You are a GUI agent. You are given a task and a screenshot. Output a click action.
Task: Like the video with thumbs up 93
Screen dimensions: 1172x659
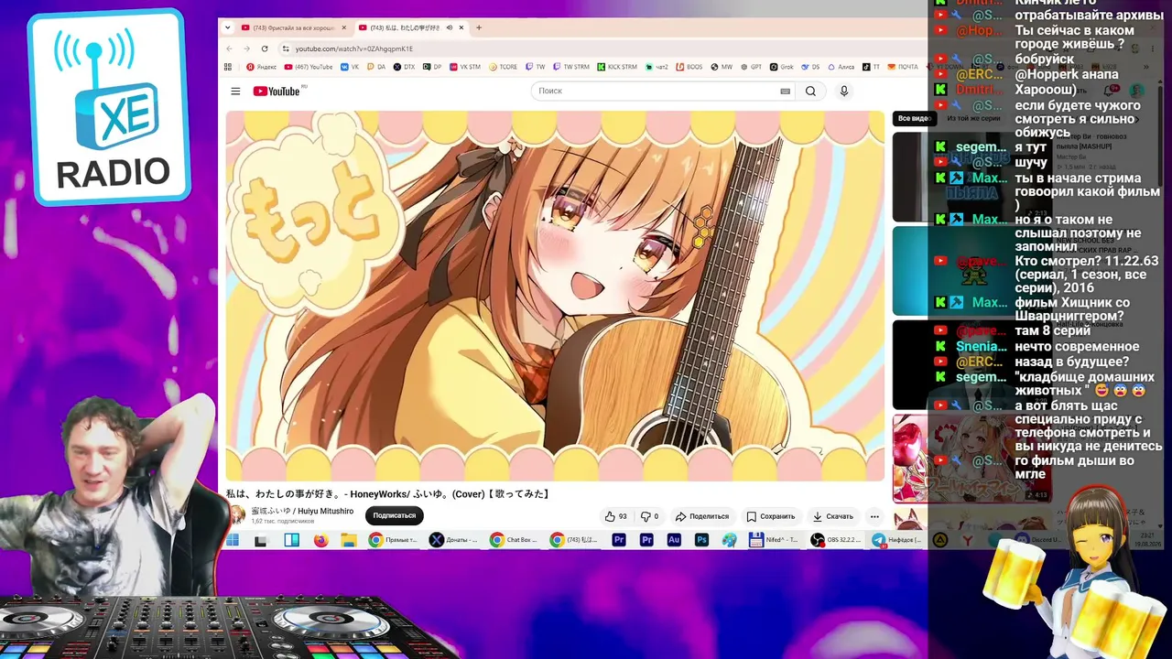616,516
